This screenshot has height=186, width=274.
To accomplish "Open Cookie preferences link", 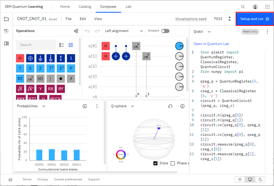I will point(68,179).
